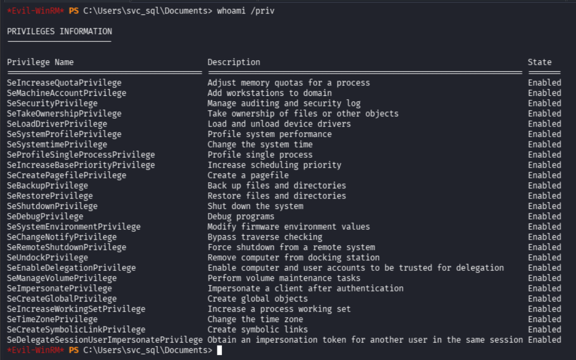Click the 'Privilege Name' column header
The image size is (576, 360).
click(x=40, y=62)
